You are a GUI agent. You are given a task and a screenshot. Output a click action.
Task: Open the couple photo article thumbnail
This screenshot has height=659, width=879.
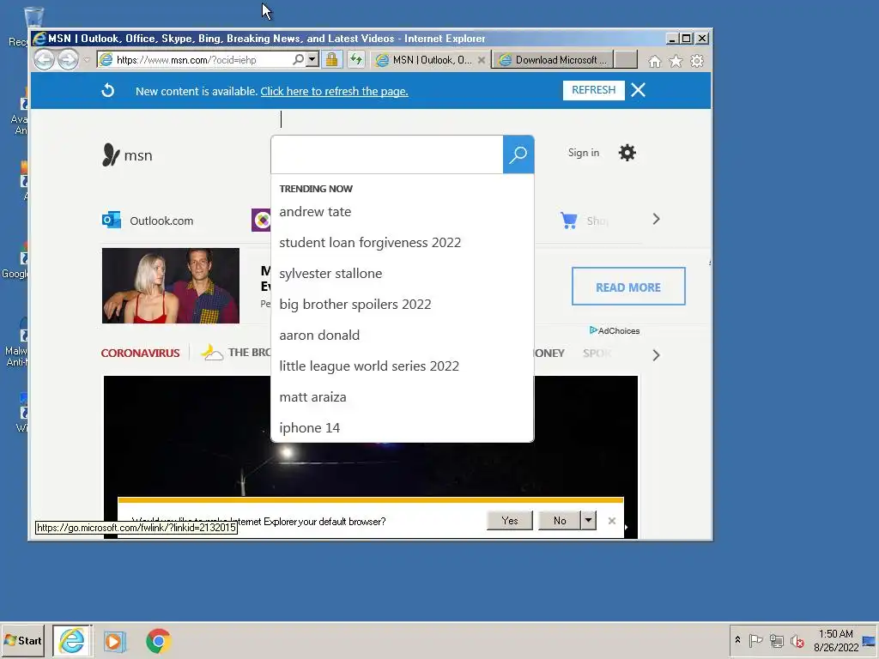(171, 286)
